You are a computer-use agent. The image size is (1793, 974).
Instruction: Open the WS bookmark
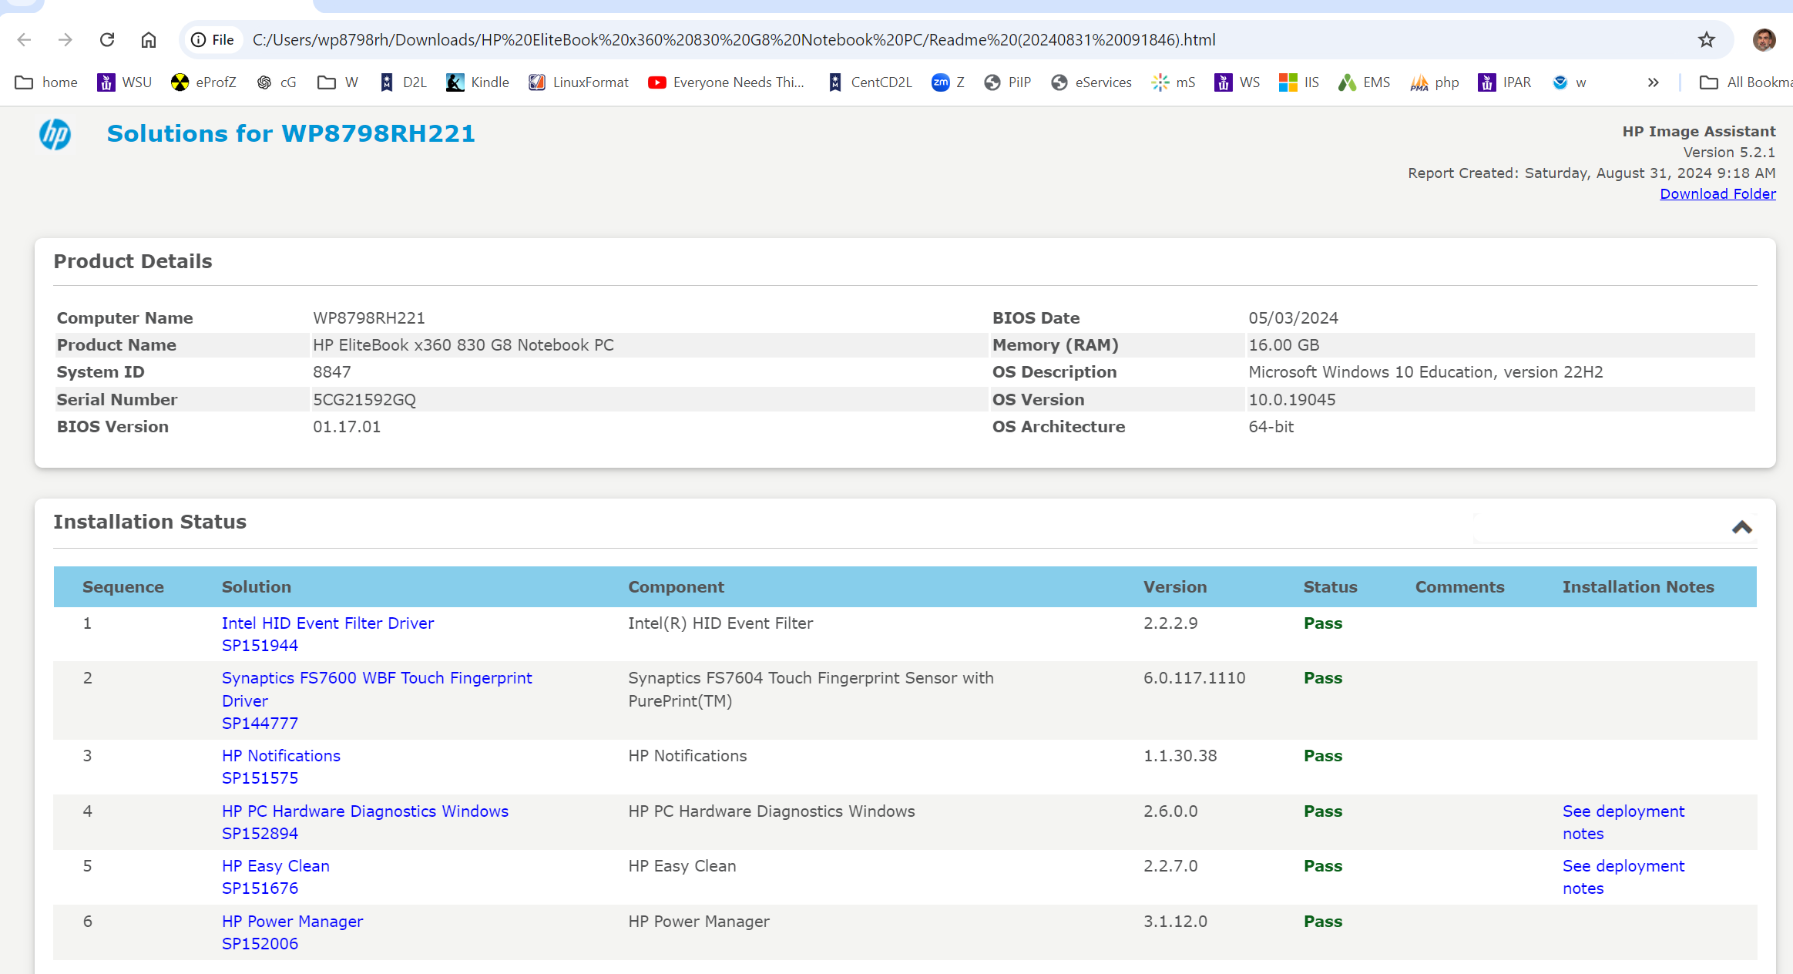click(x=1237, y=82)
